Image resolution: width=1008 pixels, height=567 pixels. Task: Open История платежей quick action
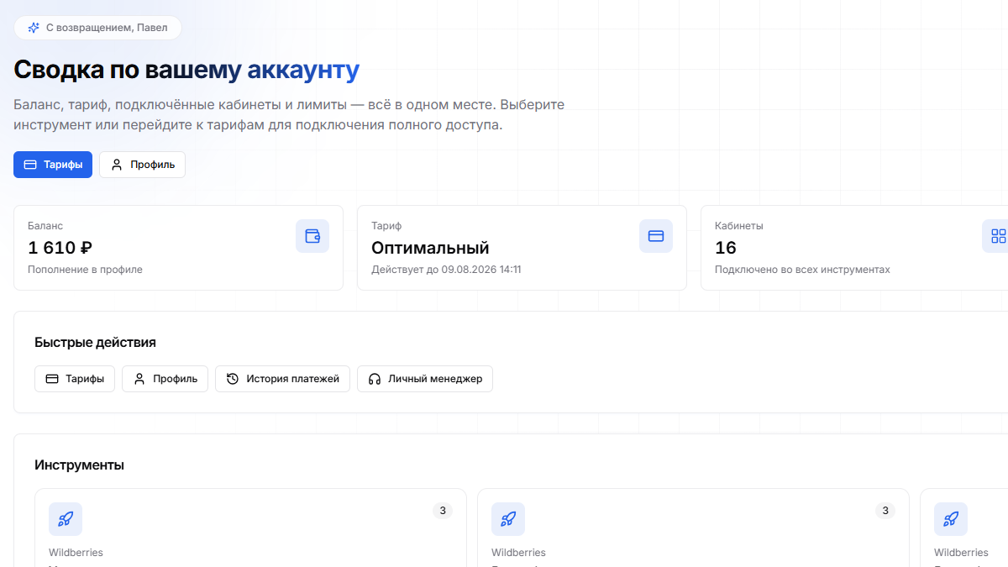pos(282,379)
